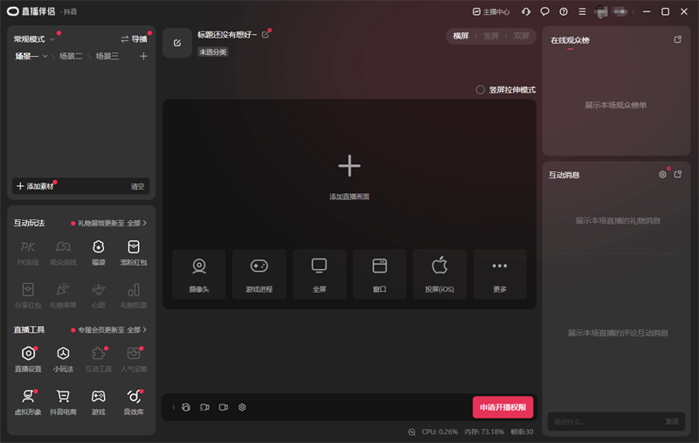Add 摄像头 camera source
Image resolution: width=699 pixels, height=443 pixels.
(199, 273)
